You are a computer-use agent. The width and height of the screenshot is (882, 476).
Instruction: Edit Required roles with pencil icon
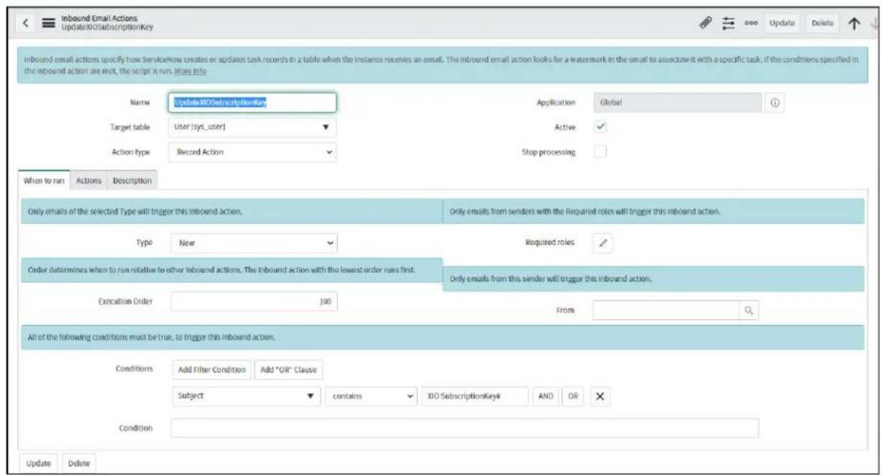click(x=601, y=243)
